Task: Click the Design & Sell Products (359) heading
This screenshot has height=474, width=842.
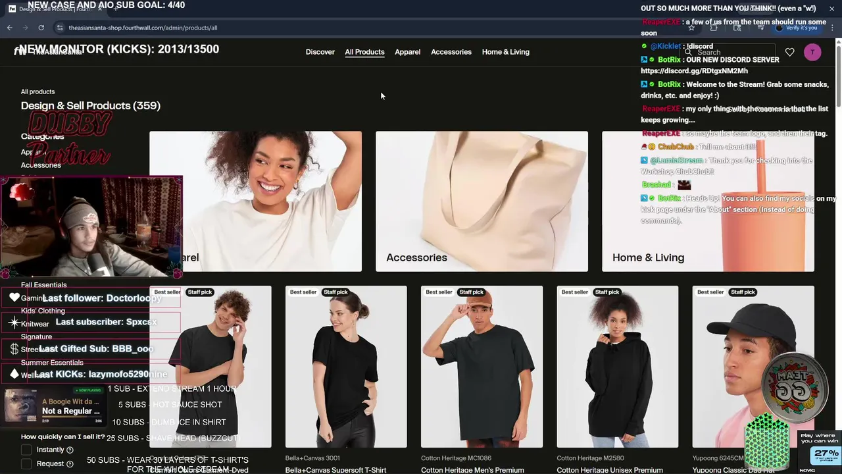Action: coord(91,106)
